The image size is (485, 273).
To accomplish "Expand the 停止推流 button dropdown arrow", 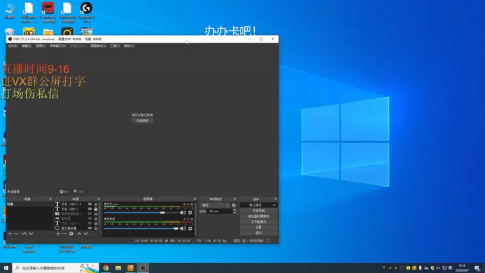I will (274, 205).
